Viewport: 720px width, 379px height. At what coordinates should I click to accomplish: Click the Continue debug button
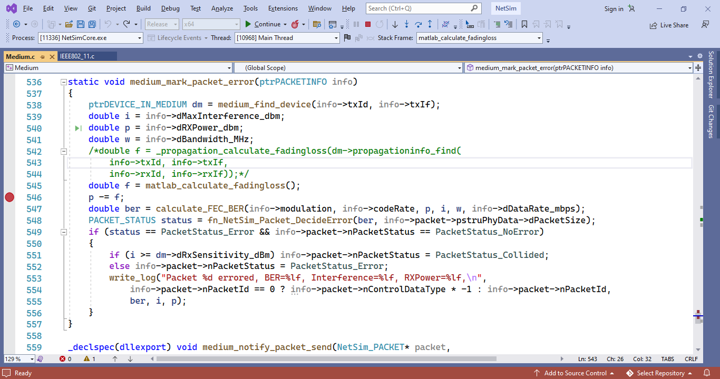(x=262, y=24)
